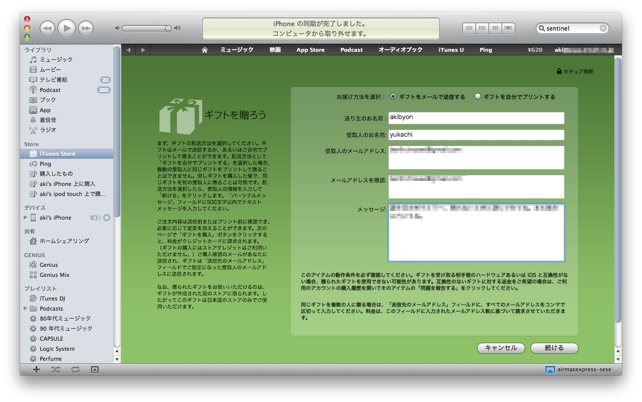Switch to Cover Flow view
The height and width of the screenshot is (402, 642).
pyautogui.click(x=509, y=28)
